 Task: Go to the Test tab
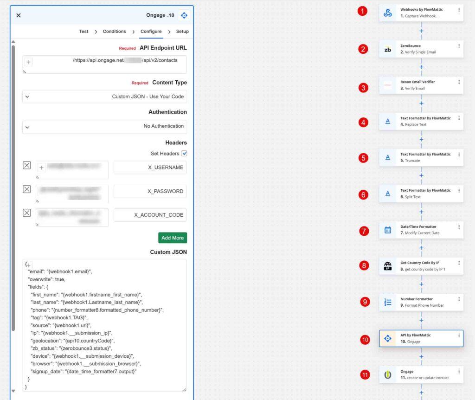point(83,32)
